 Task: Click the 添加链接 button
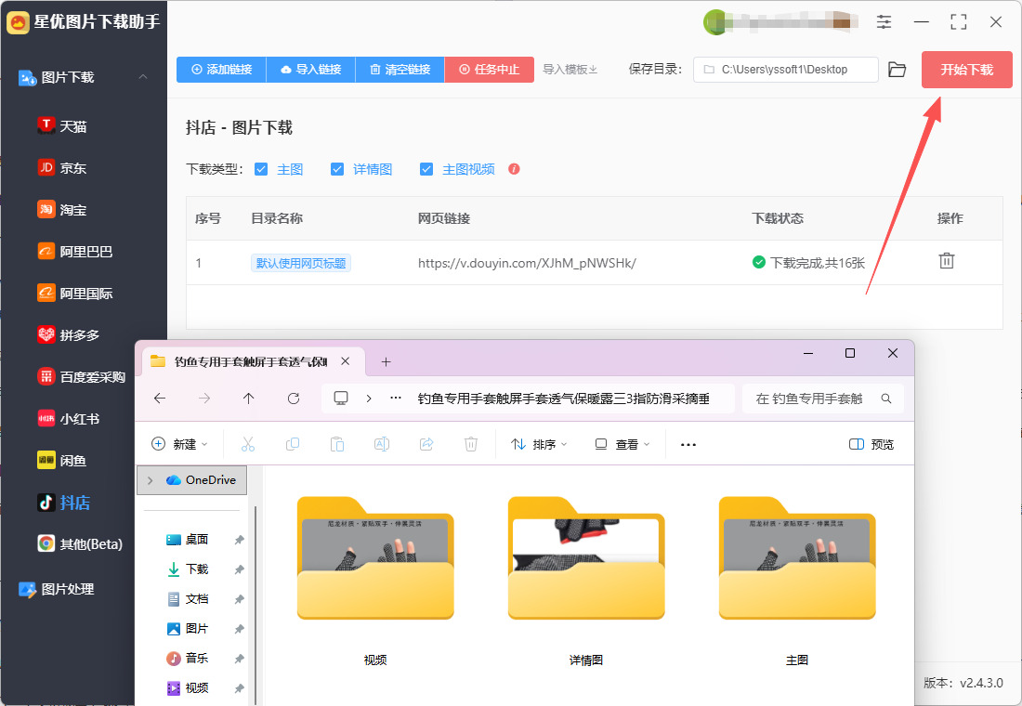pos(221,70)
